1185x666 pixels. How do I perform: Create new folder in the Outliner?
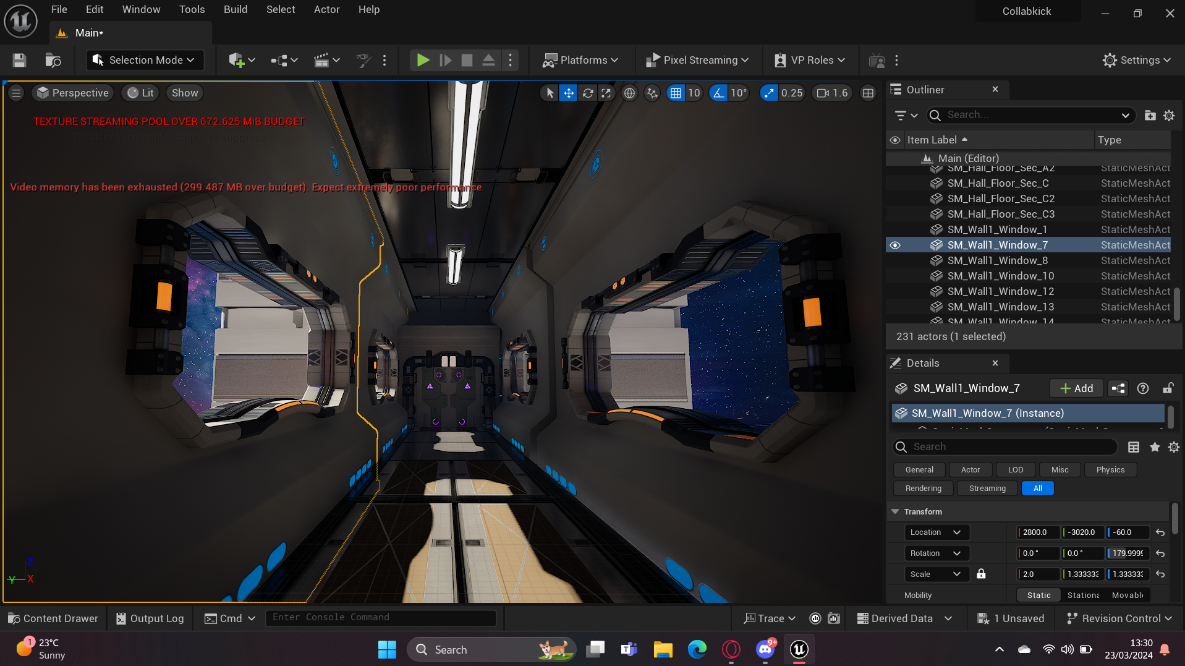point(1150,115)
